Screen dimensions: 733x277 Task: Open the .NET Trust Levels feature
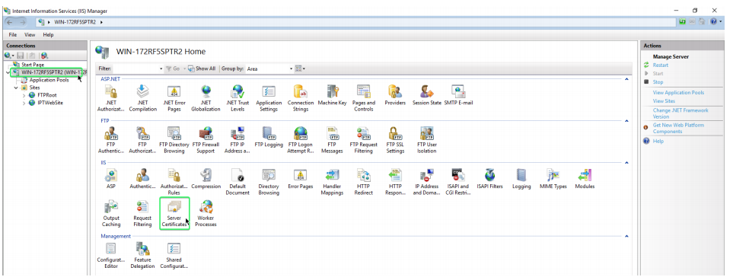click(x=237, y=97)
